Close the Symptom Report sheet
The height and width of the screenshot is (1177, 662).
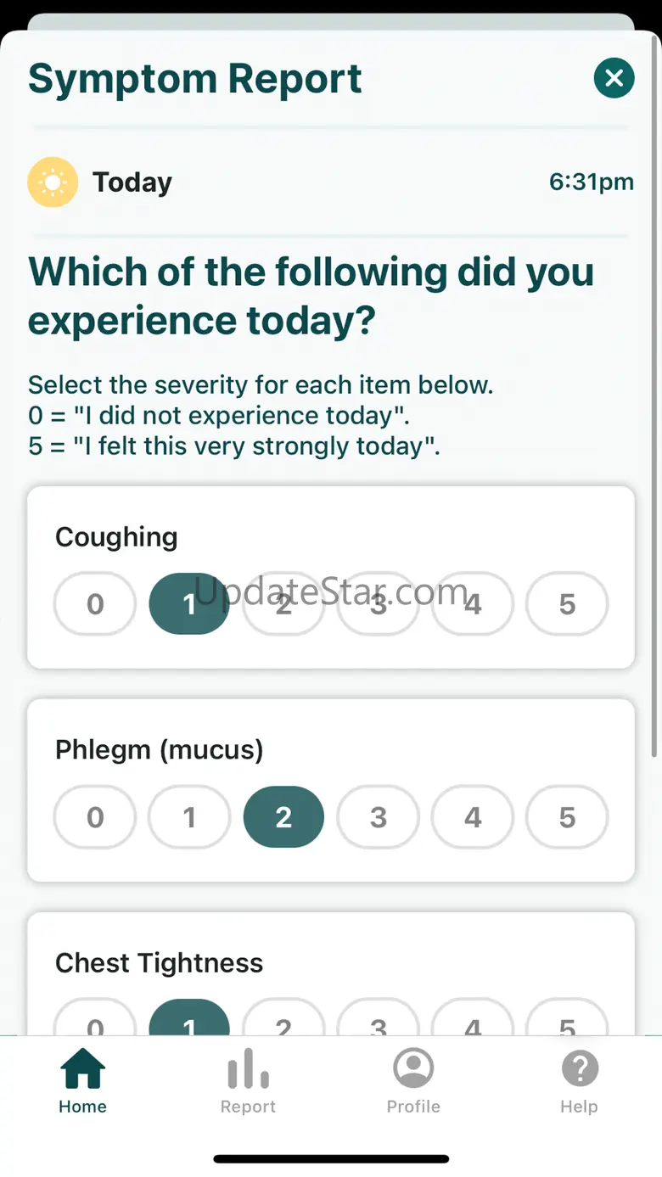point(614,78)
